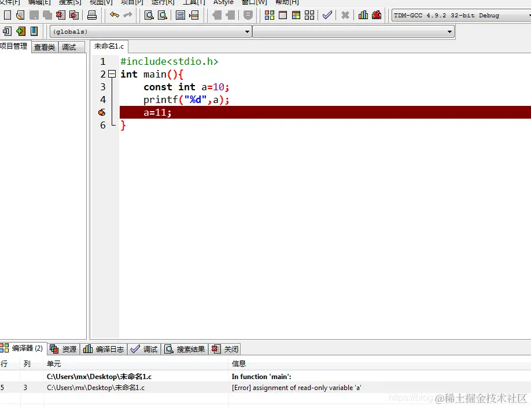
Task: Click the New source file icon
Action: pyautogui.click(x=7, y=15)
